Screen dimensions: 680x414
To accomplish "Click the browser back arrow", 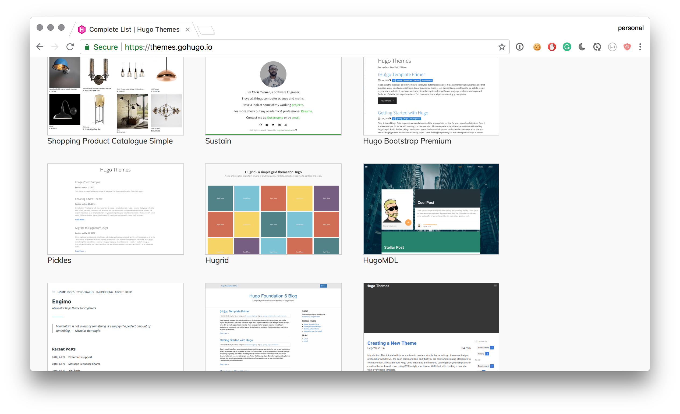I will (x=40, y=47).
